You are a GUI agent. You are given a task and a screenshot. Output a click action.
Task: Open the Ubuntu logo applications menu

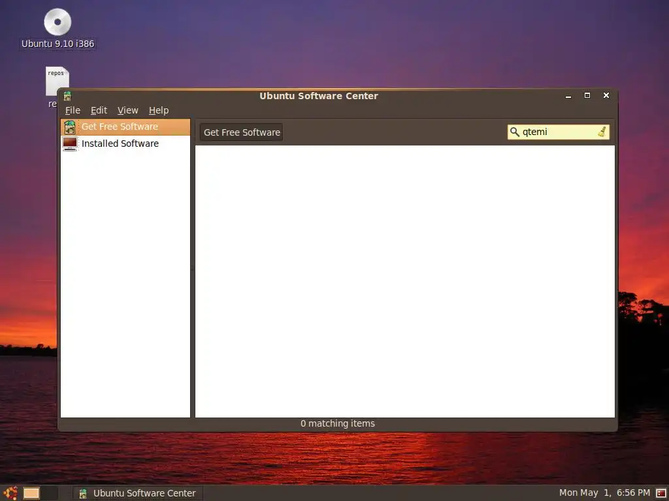pos(10,493)
